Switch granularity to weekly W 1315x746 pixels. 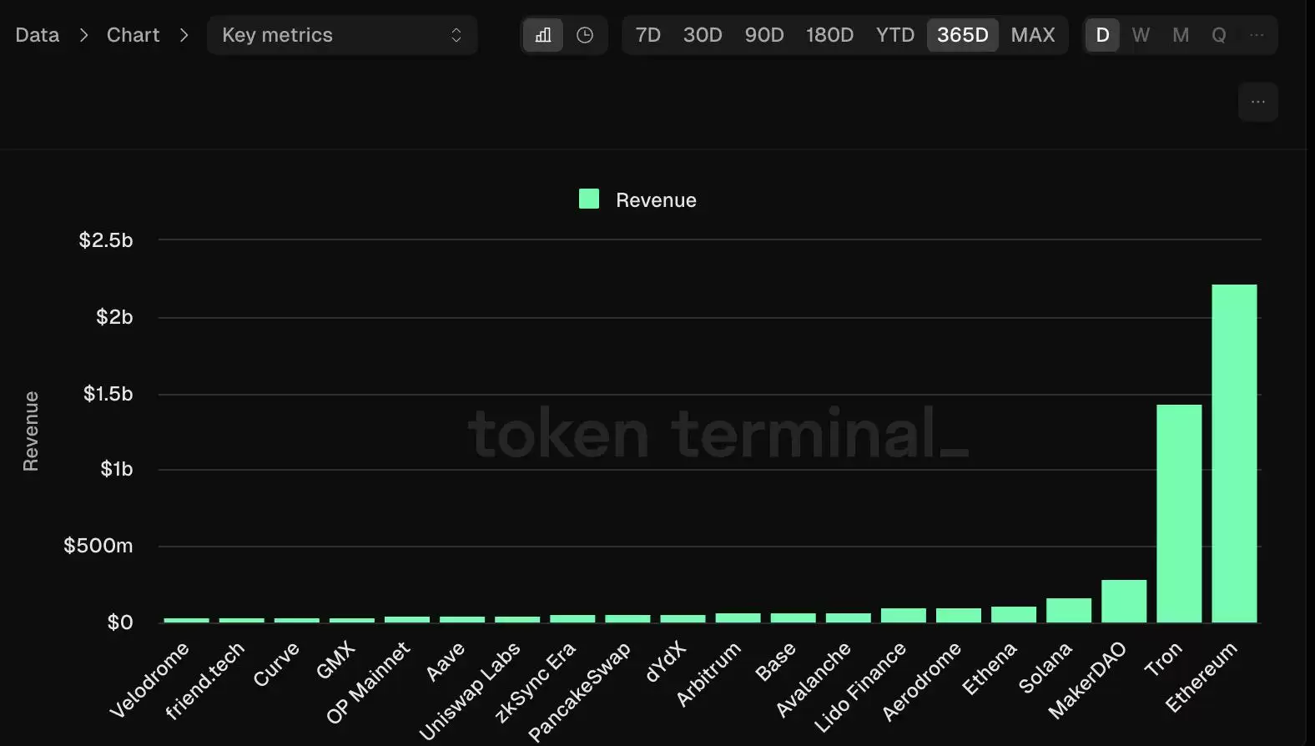click(1141, 35)
